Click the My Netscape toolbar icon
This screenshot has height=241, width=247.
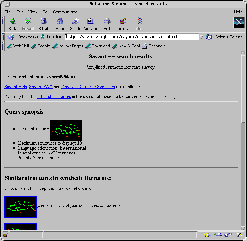tap(90, 24)
